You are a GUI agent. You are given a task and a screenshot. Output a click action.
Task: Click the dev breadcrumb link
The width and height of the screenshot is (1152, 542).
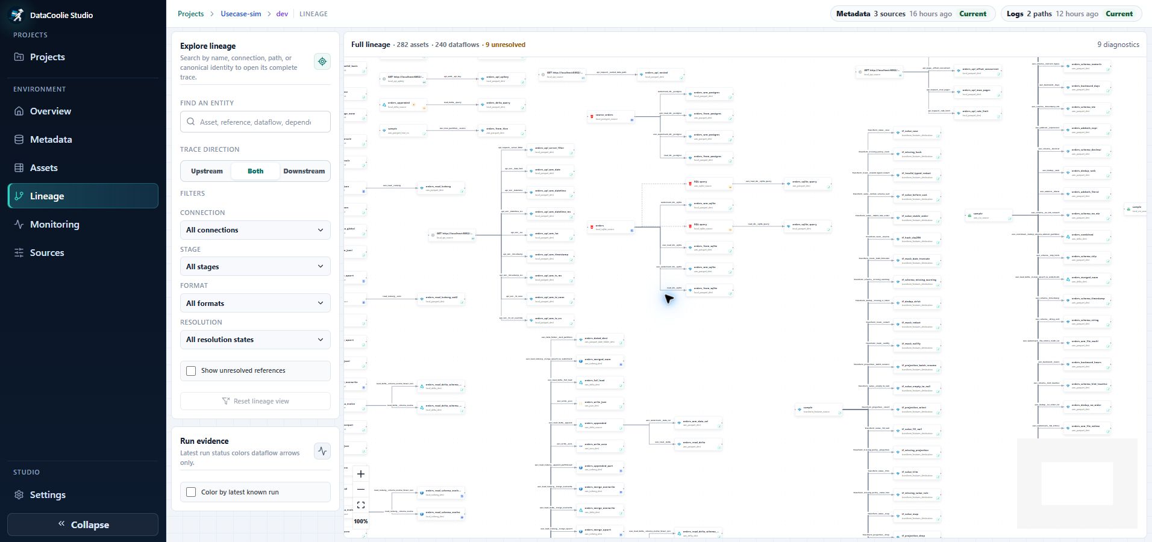[282, 14]
